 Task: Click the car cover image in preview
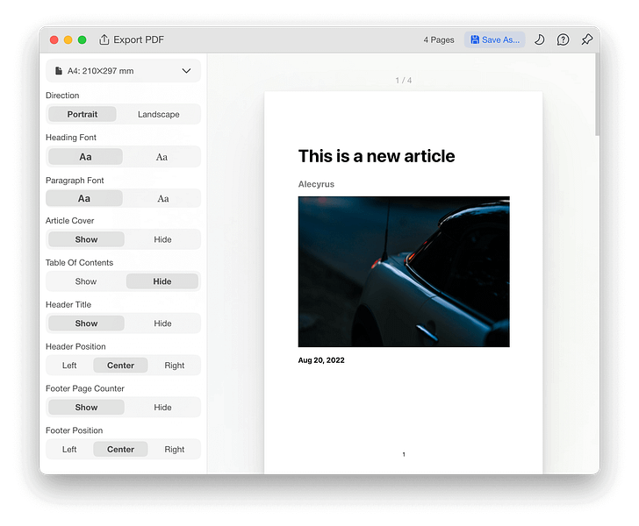(404, 272)
